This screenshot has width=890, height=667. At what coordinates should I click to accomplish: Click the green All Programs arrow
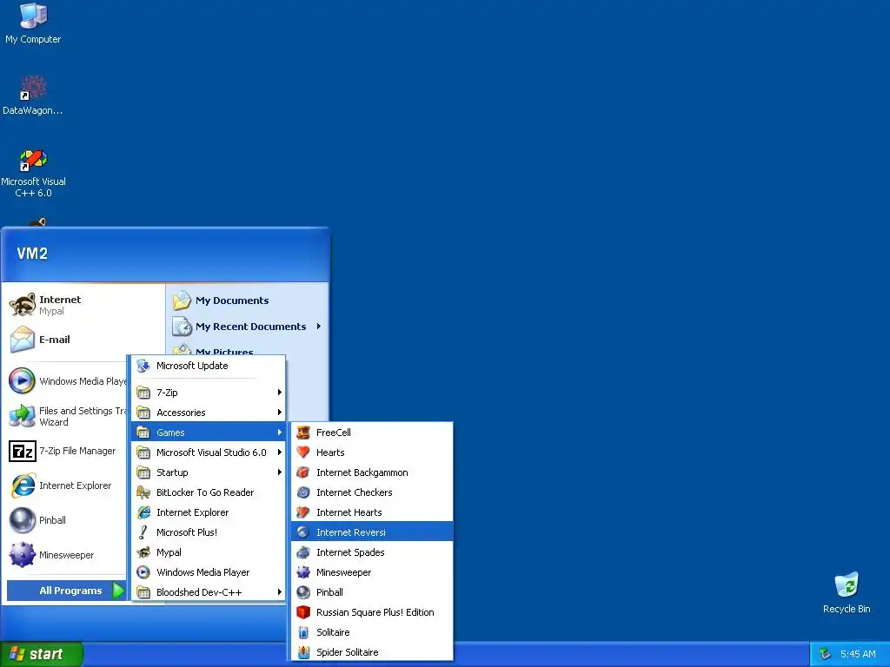pos(118,591)
